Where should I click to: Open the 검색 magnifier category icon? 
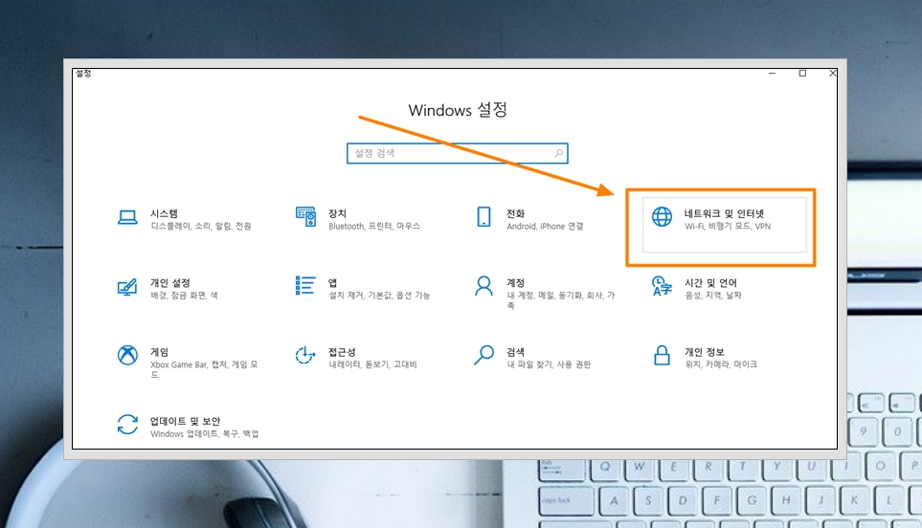[483, 355]
